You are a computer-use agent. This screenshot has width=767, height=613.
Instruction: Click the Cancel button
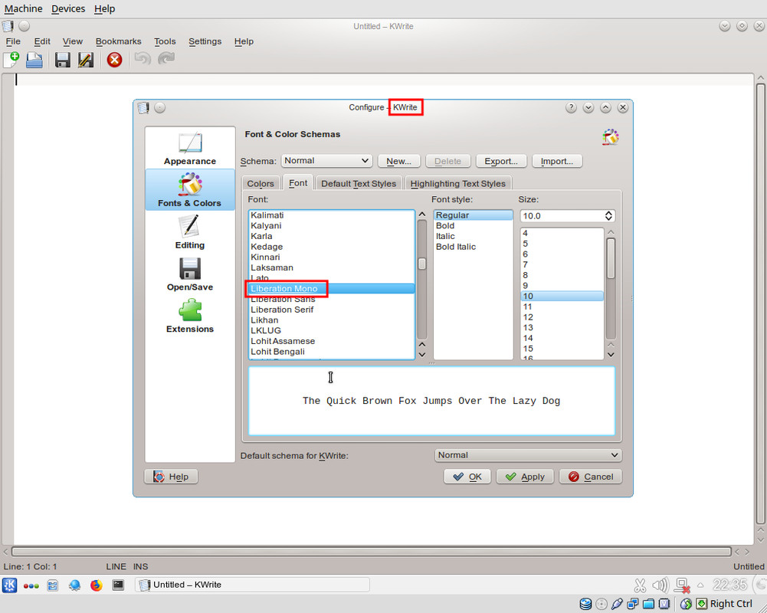[591, 477]
